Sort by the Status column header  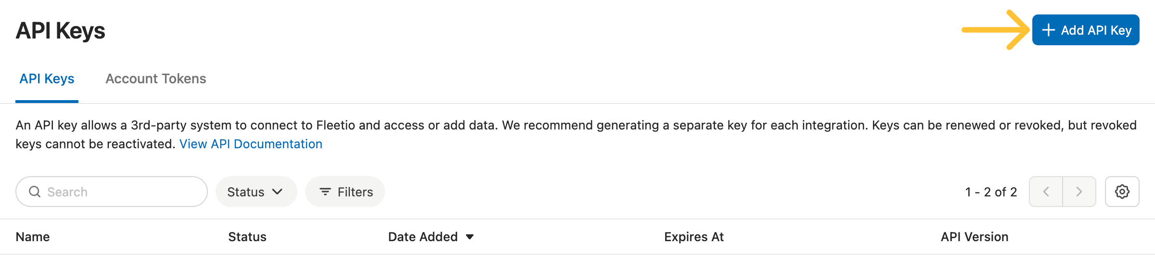pyautogui.click(x=247, y=237)
